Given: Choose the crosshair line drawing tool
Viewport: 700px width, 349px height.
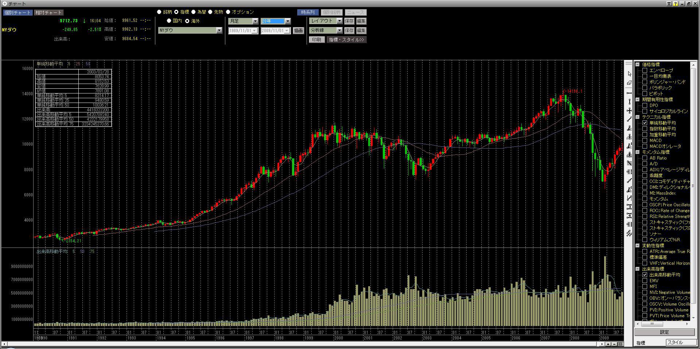Looking at the screenshot, I should pyautogui.click(x=629, y=111).
